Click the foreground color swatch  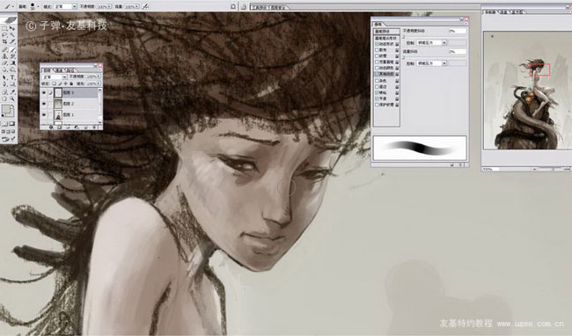point(5,108)
